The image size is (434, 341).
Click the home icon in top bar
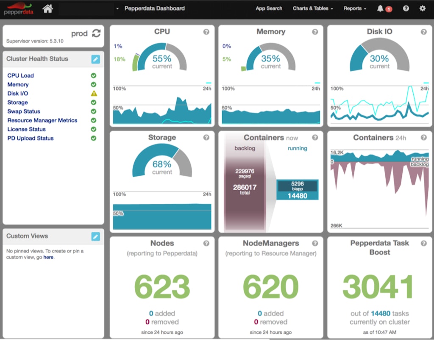47,8
